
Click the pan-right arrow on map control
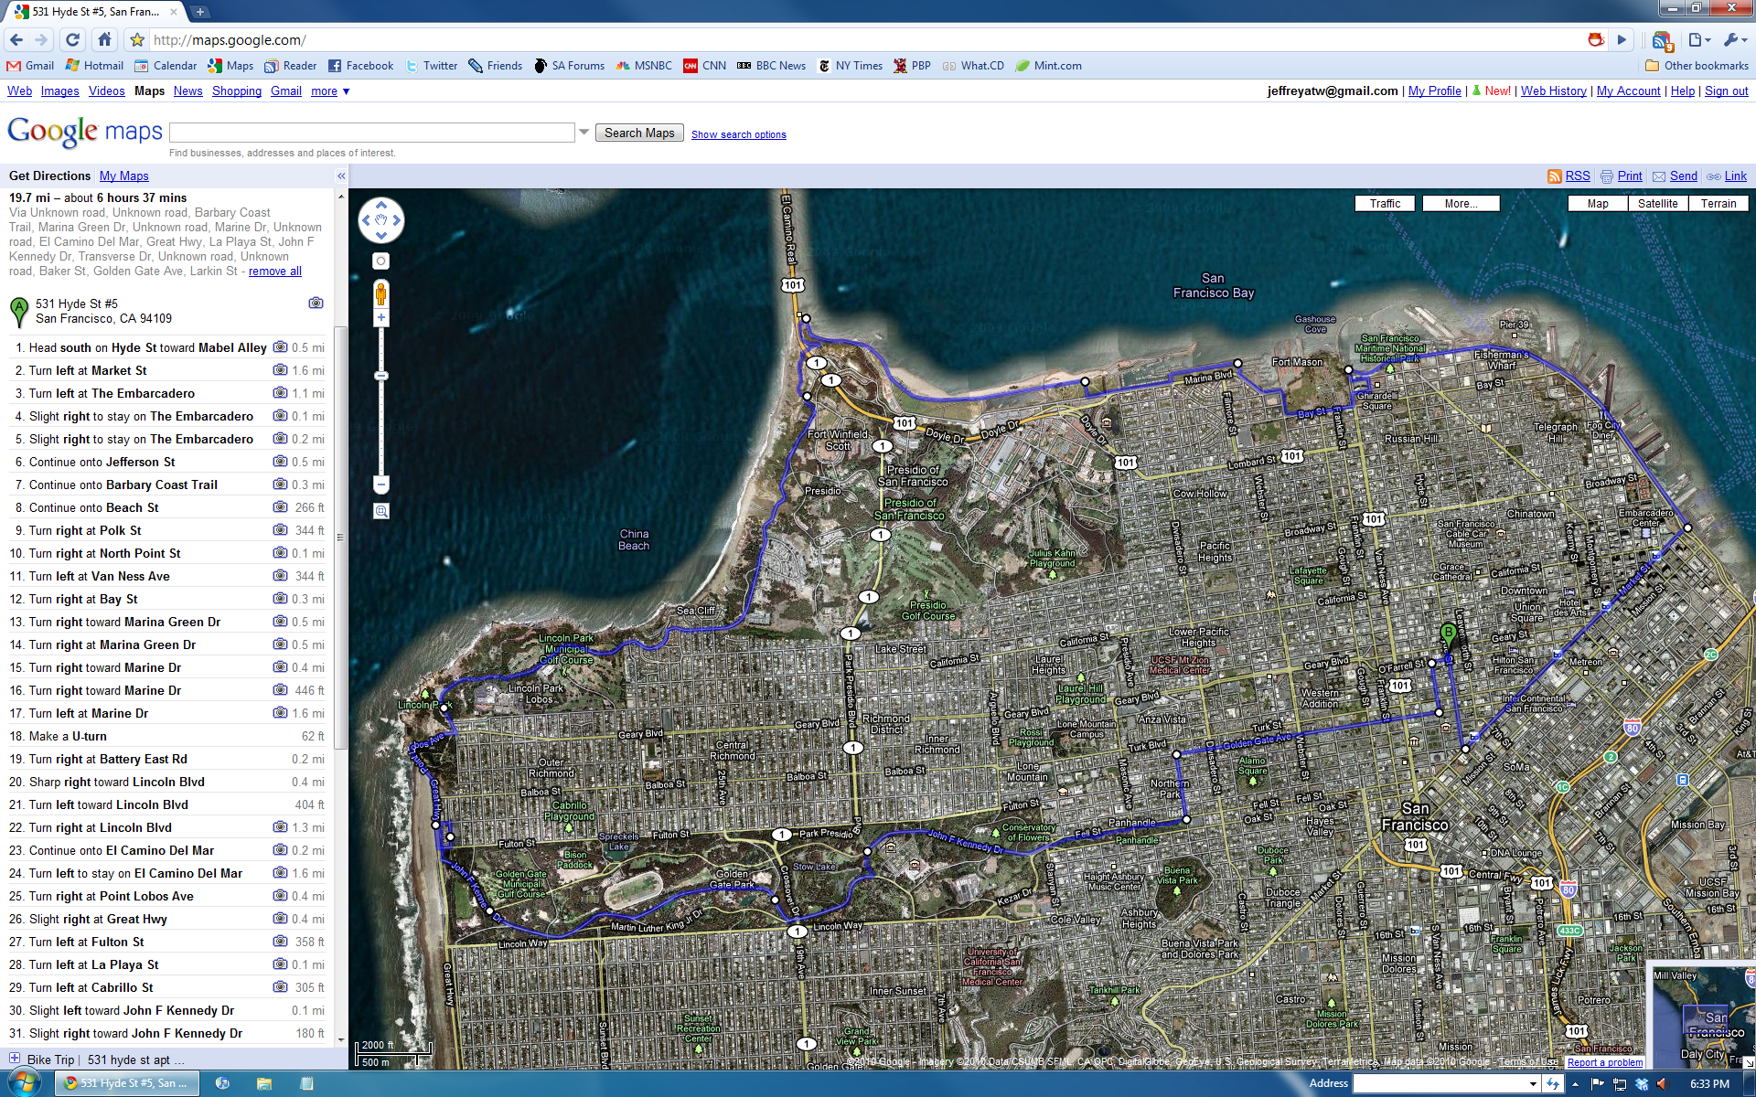point(396,220)
